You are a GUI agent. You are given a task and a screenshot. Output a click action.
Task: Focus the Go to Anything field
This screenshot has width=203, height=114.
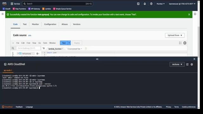pos(28,48)
